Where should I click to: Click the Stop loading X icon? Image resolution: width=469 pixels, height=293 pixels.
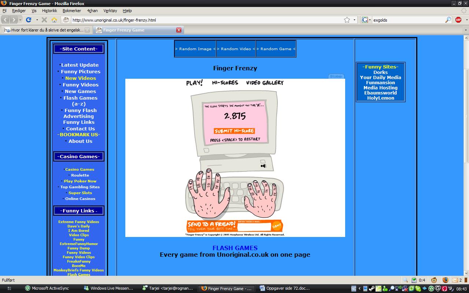click(x=44, y=20)
